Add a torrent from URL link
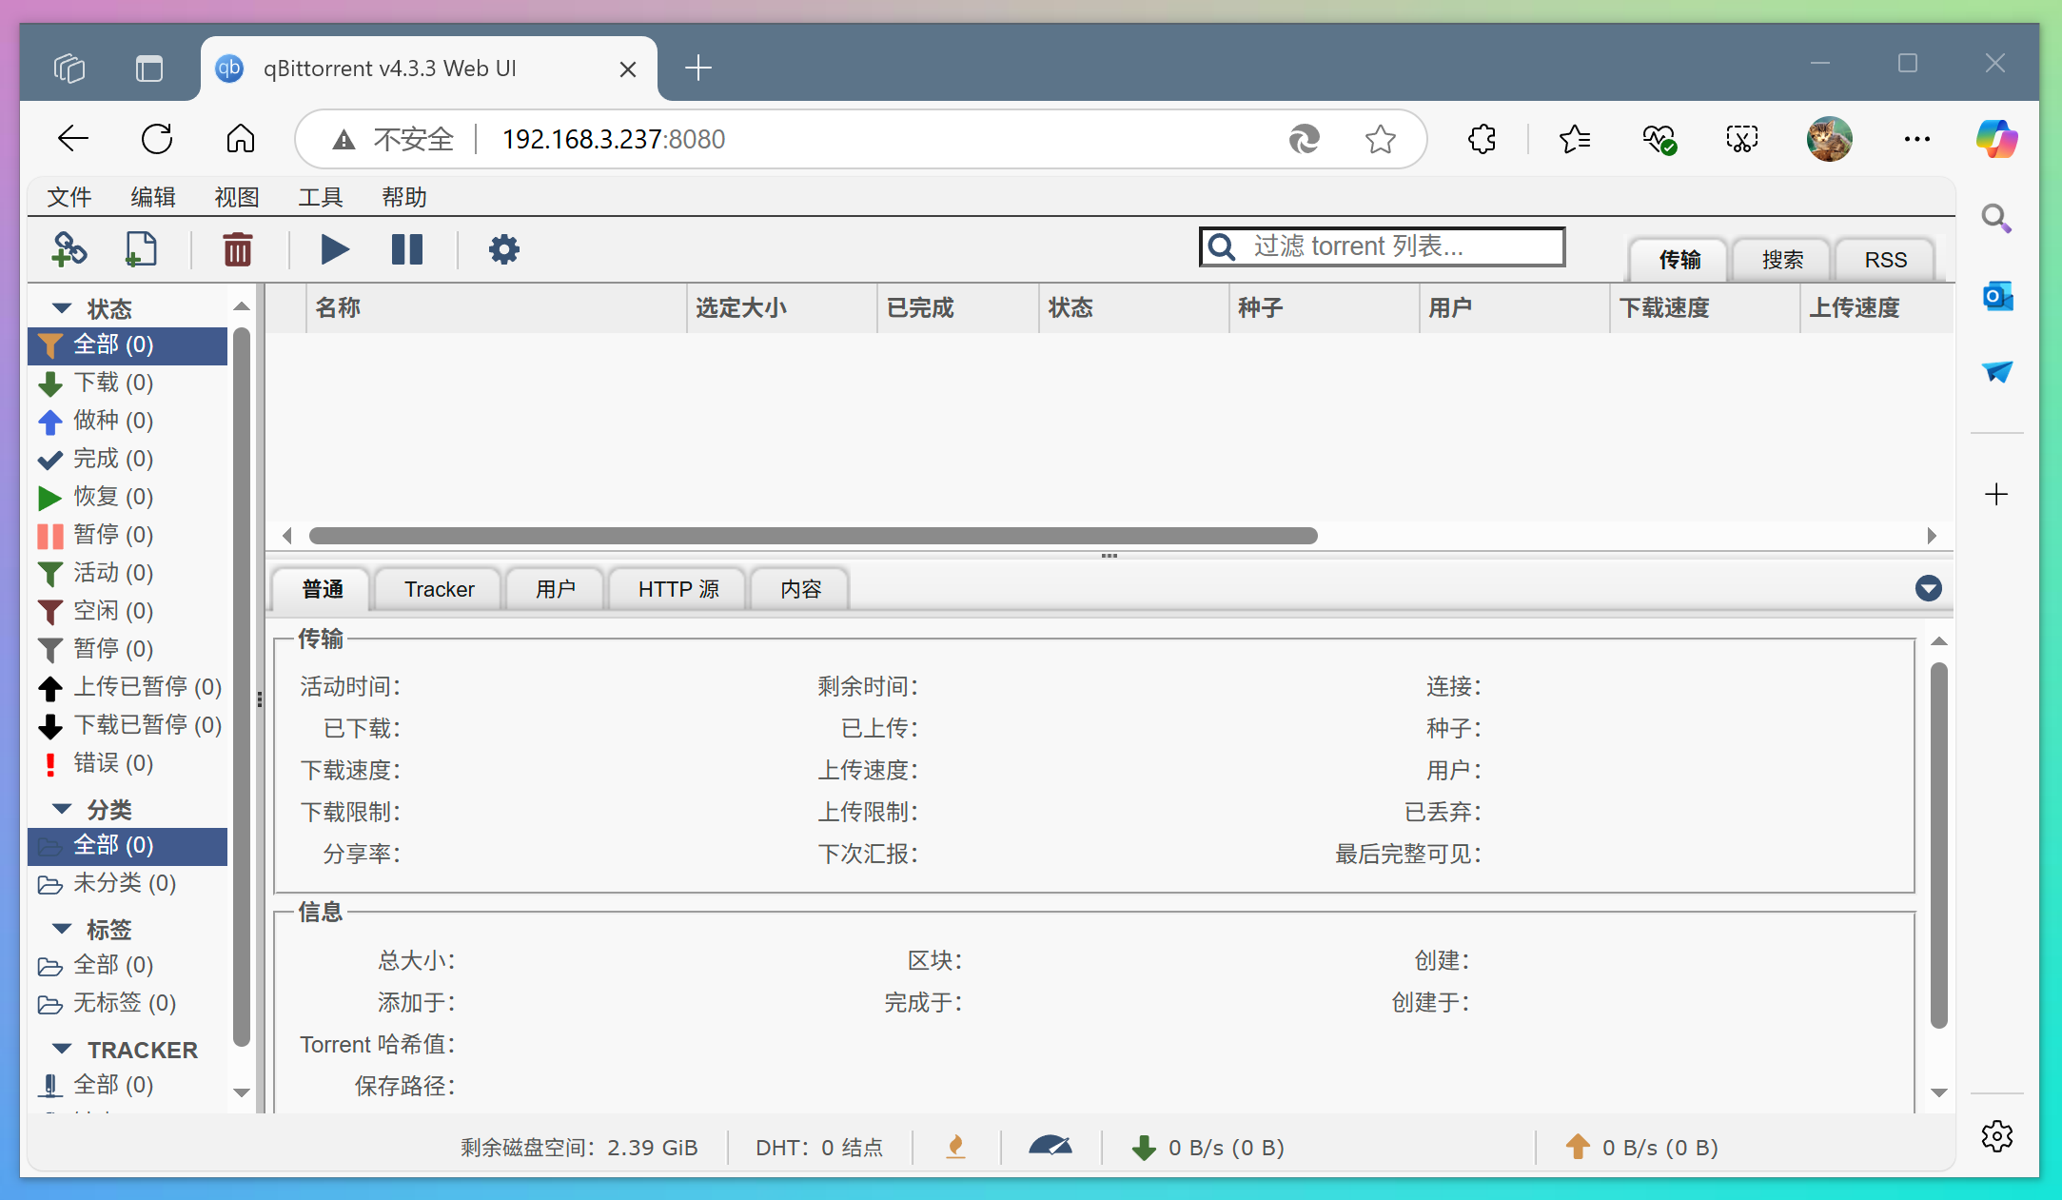 (69, 249)
